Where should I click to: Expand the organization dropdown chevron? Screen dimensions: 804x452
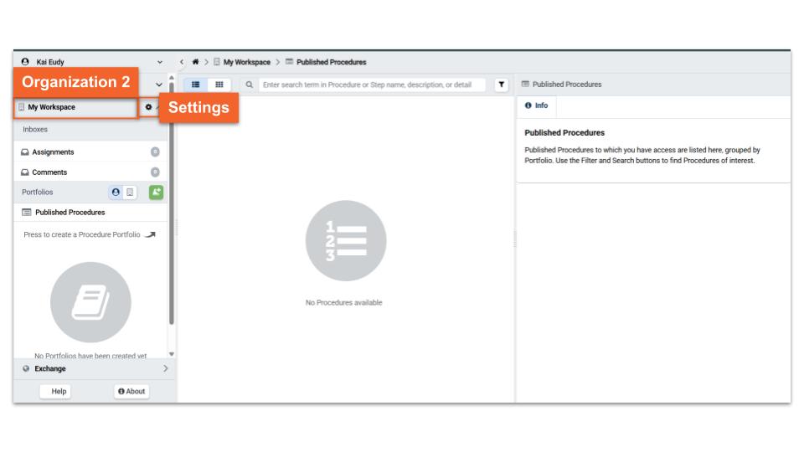click(x=159, y=85)
